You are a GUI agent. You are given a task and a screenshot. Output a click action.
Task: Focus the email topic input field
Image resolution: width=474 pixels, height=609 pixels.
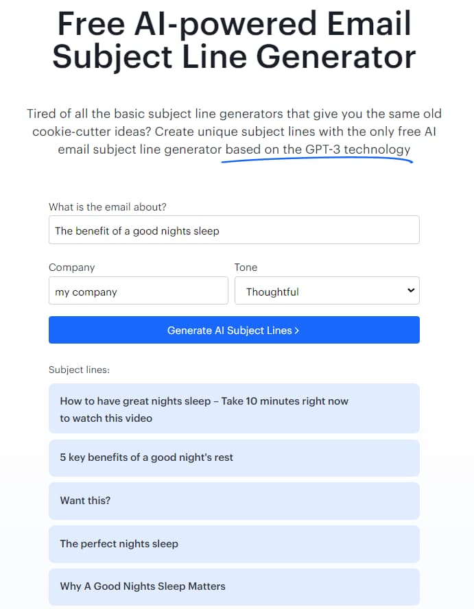point(234,230)
